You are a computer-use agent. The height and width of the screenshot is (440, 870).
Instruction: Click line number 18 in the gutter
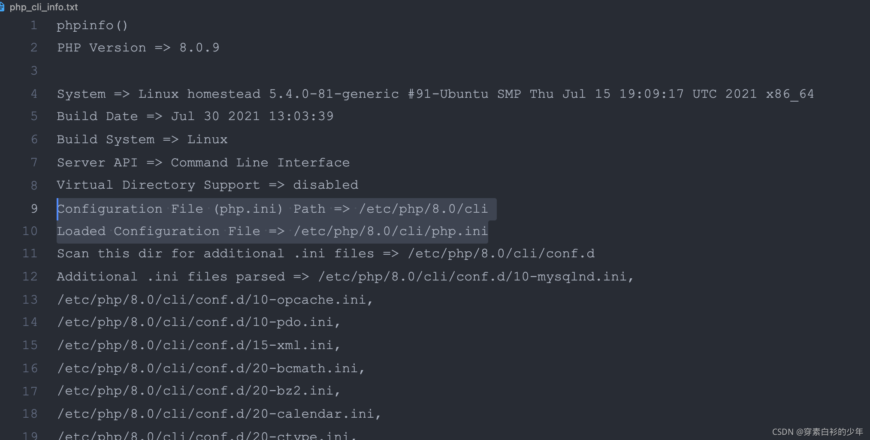30,413
